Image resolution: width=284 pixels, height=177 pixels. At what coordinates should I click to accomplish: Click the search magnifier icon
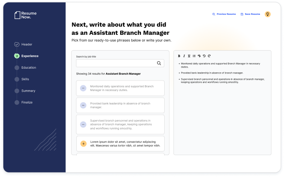159,63
